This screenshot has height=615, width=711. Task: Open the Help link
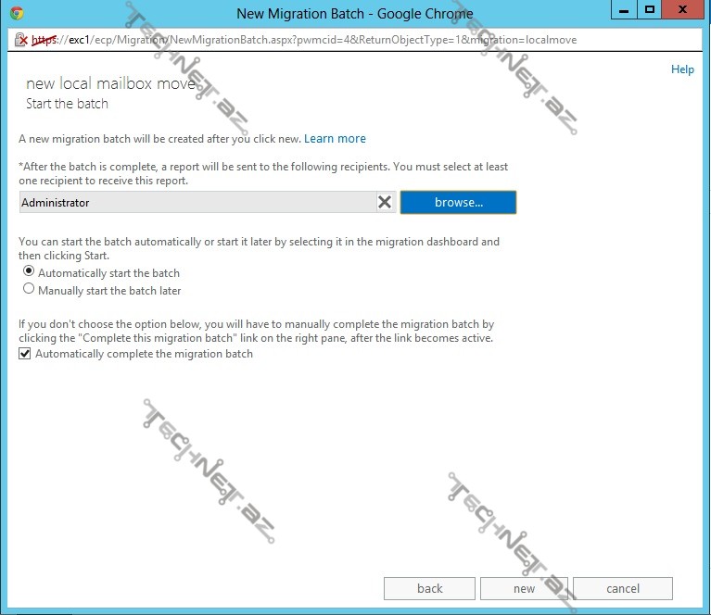682,69
